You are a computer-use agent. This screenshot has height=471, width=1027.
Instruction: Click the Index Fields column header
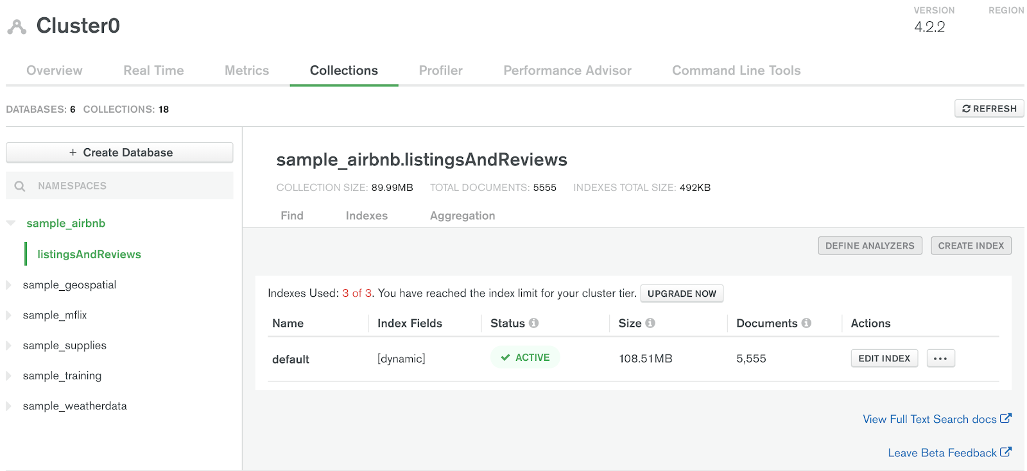pos(410,323)
